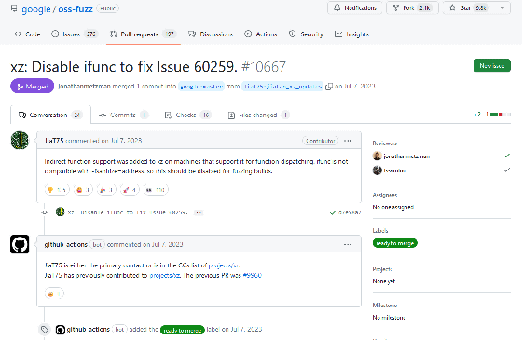Expand commit description ellipsis button

click(199, 212)
